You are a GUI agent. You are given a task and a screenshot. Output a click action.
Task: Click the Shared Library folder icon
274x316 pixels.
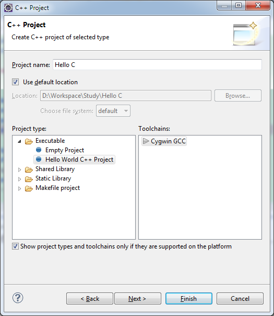[29, 170]
